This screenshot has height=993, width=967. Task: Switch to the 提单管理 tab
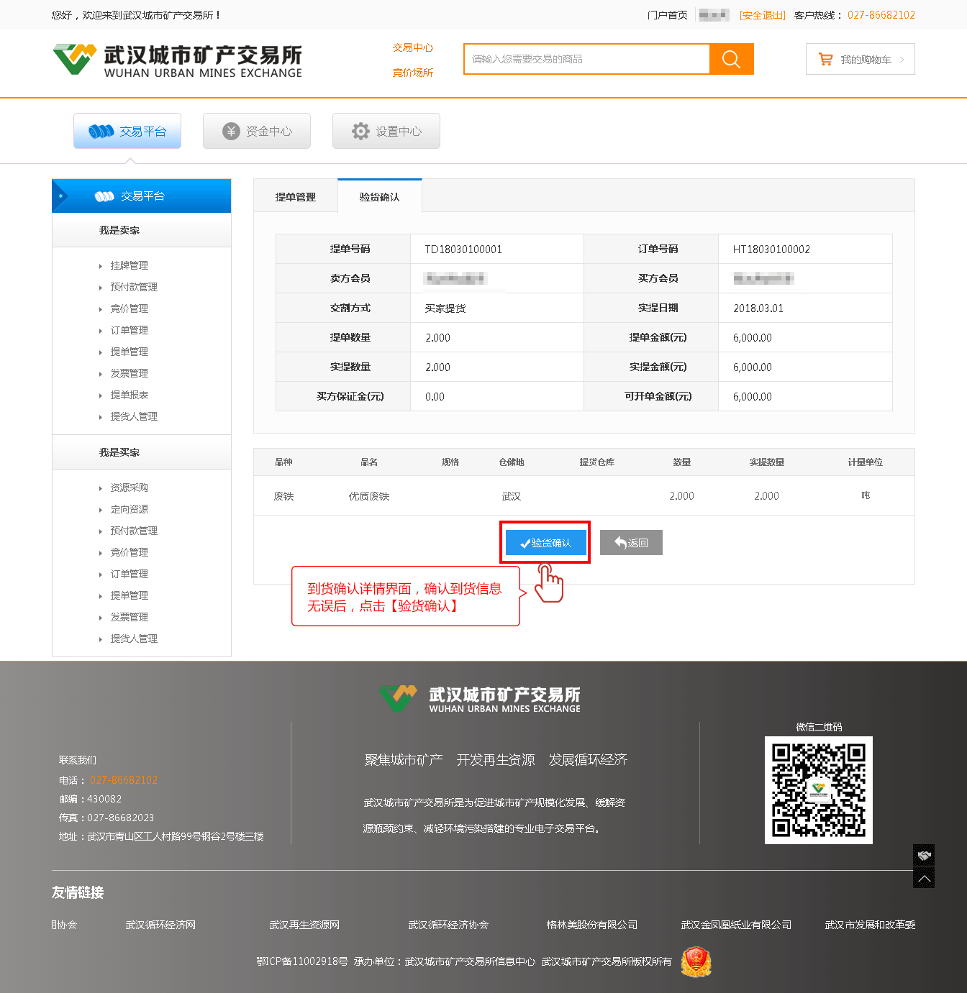click(x=296, y=197)
